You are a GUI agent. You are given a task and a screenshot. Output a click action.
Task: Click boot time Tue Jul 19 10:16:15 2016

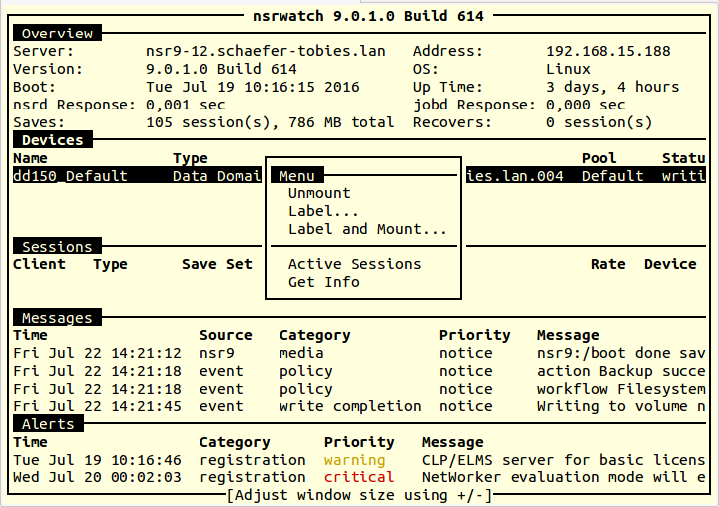click(253, 87)
